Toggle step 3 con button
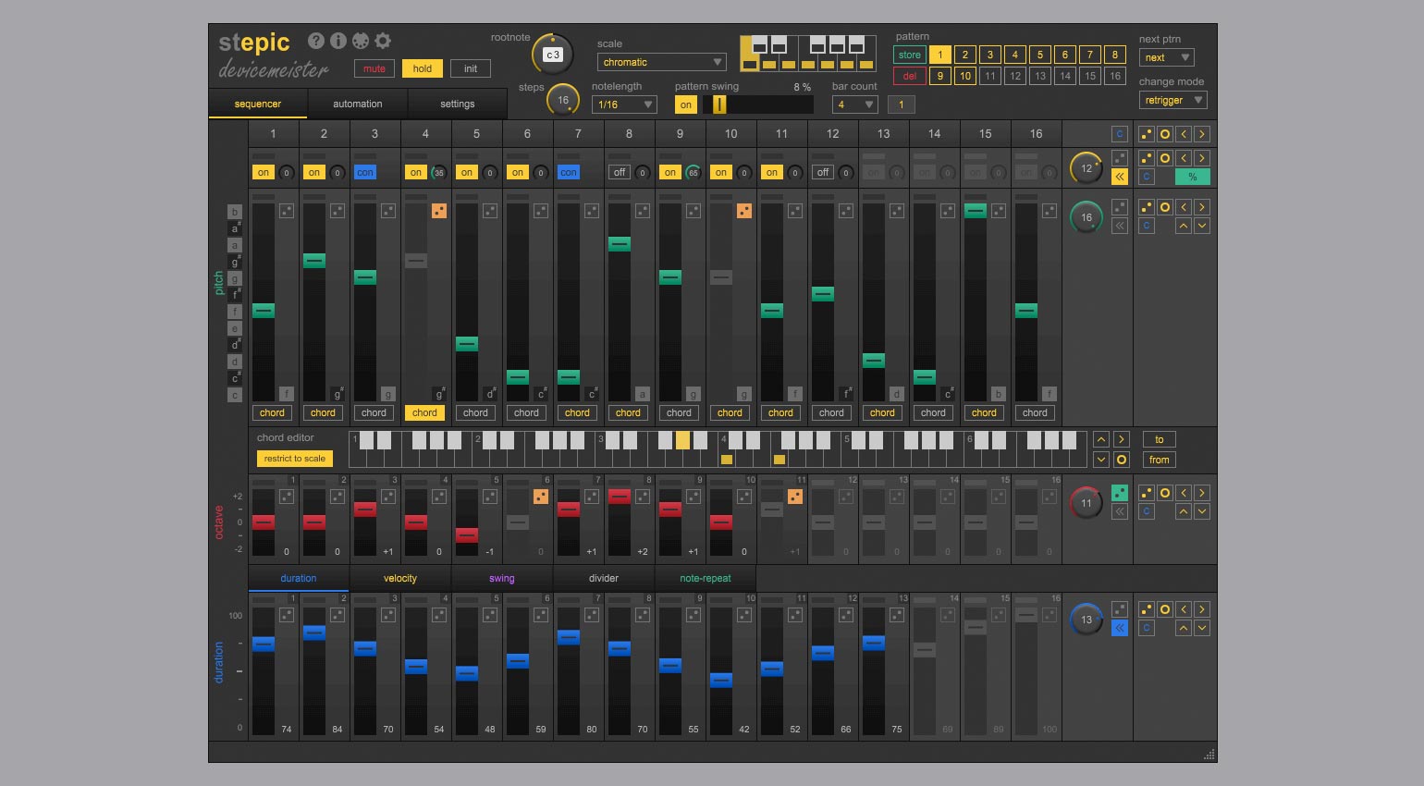Image resolution: width=1424 pixels, height=786 pixels. click(365, 172)
